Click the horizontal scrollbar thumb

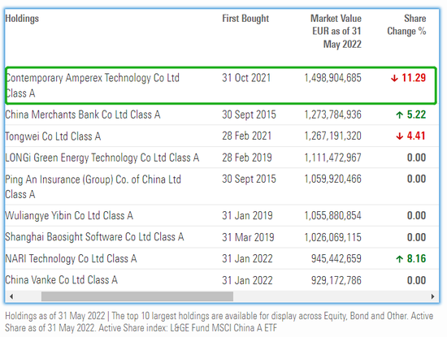pyautogui.click(x=137, y=296)
